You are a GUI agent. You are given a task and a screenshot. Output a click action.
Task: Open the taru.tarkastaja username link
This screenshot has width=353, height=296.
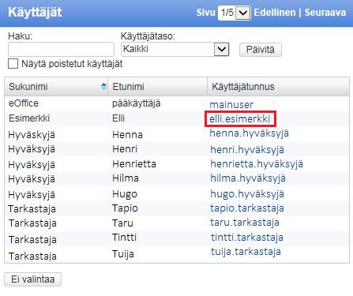(x=245, y=223)
